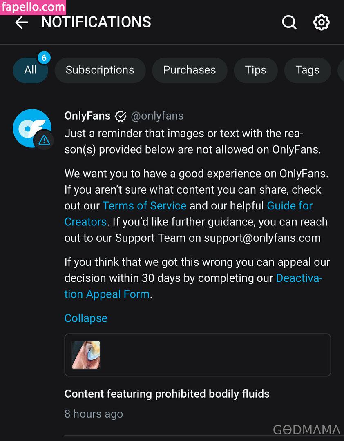Viewport: 344px width, 441px height.
Task: Go back using the back arrow
Action: coord(22,22)
